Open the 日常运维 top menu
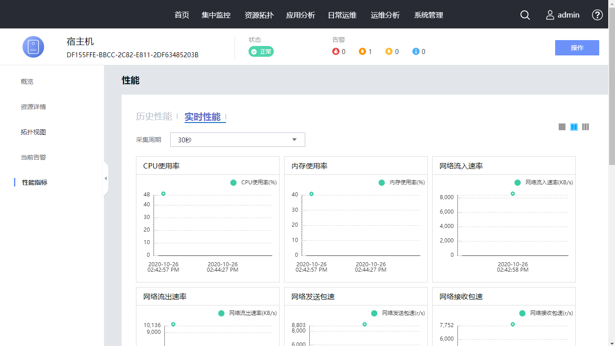The image size is (615, 346). click(x=342, y=15)
